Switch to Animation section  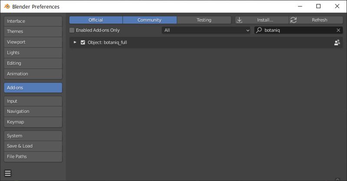33,74
